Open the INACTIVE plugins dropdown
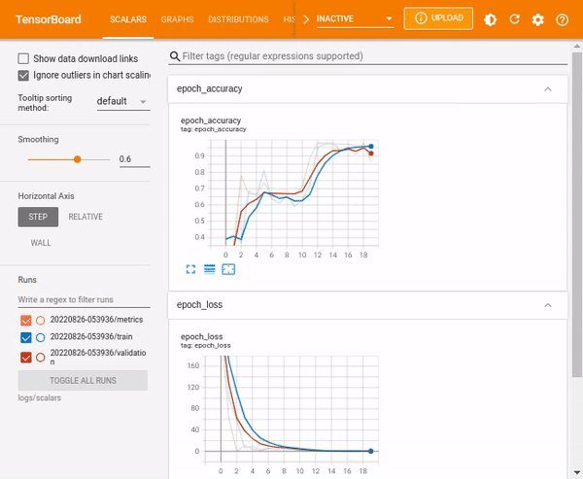This screenshot has width=583, height=479. coord(355,19)
